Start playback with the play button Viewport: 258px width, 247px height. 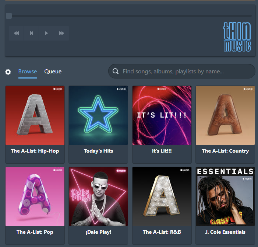click(46, 33)
